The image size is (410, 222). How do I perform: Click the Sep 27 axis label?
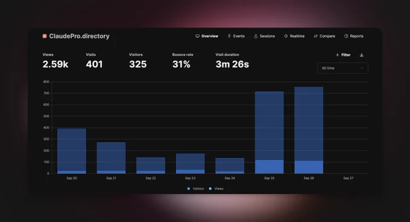348,178
